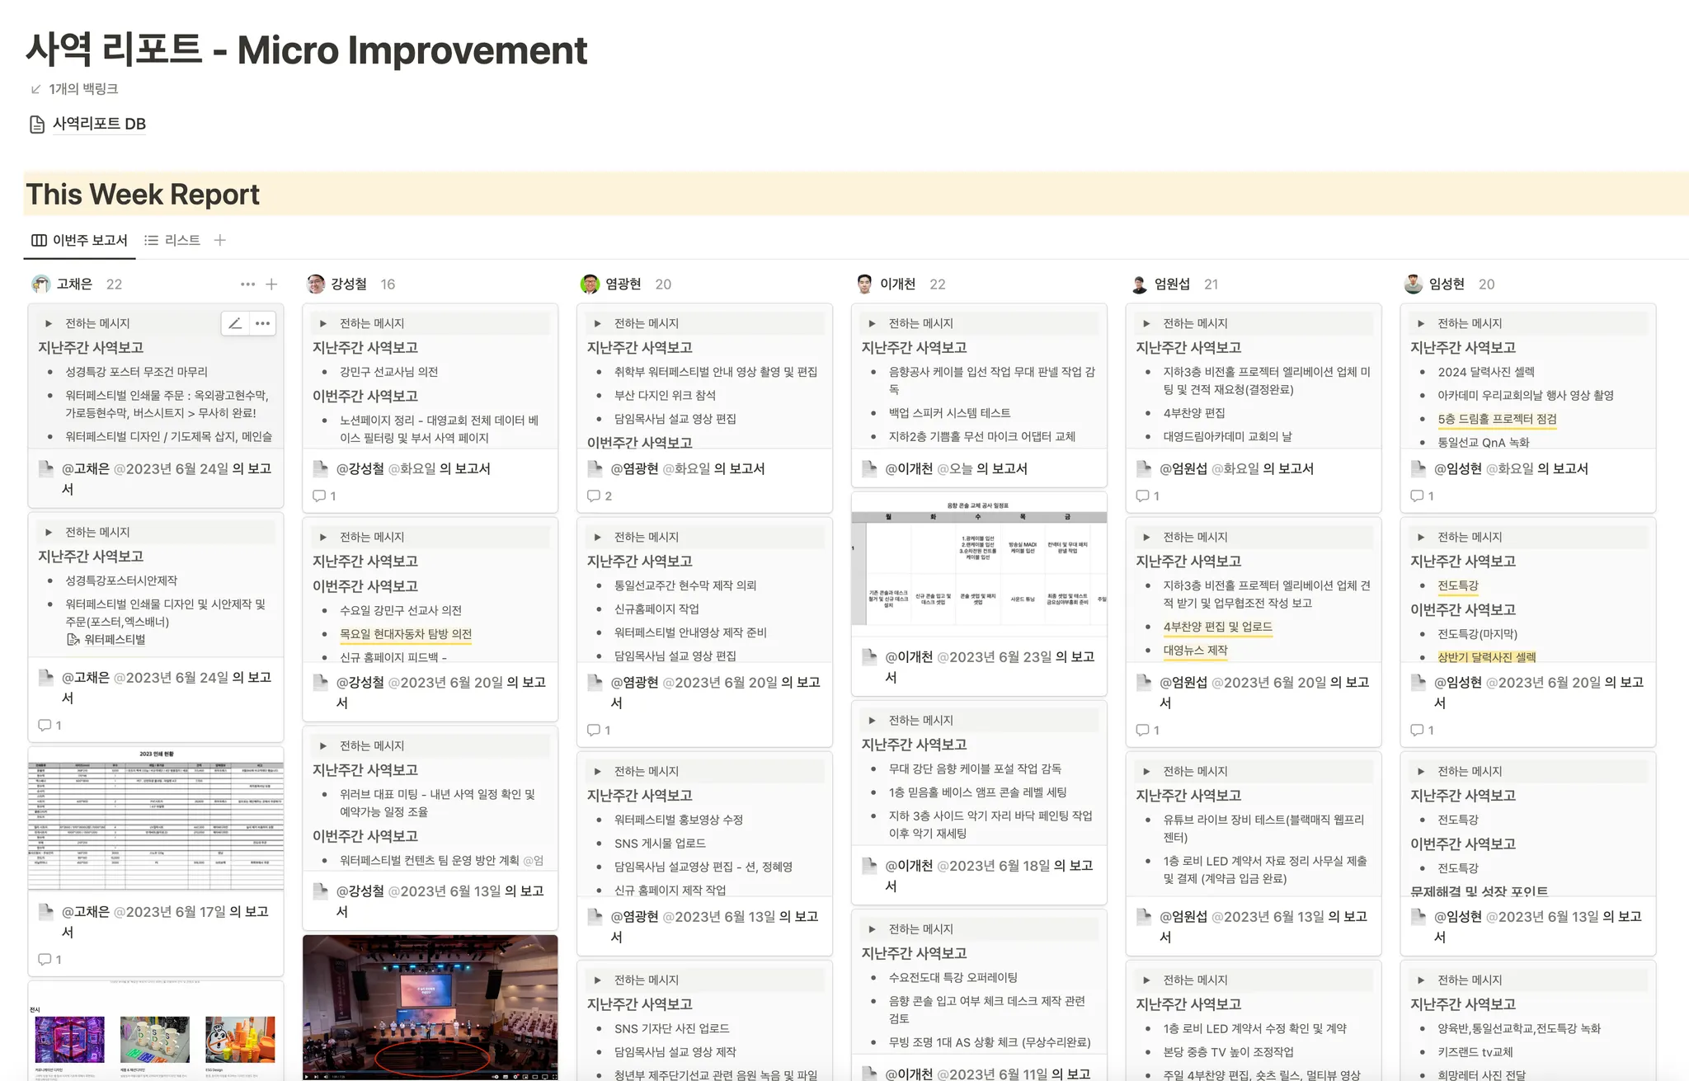Add a new database view with plus
Image resolution: width=1689 pixels, height=1081 pixels.
(219, 240)
